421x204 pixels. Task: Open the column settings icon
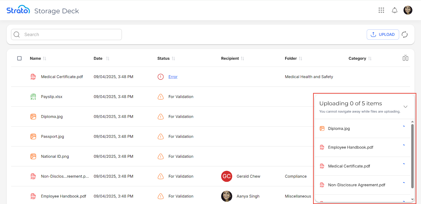point(405,58)
